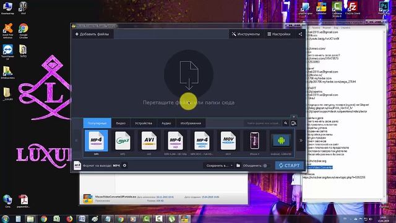Screen dimensions: 396x223
Task: Open the Google Chrome desktop shortcut
Action: [x=24, y=31]
